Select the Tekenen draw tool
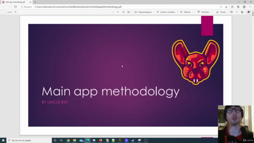 [185, 12]
